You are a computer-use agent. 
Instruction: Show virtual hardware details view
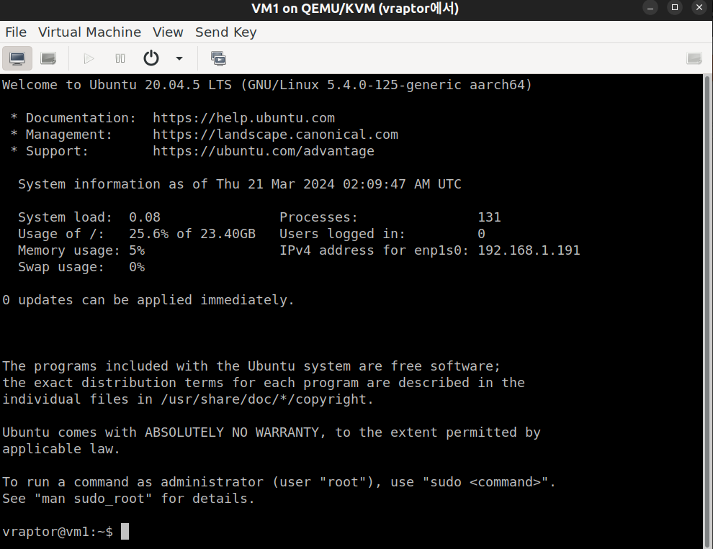(48, 58)
